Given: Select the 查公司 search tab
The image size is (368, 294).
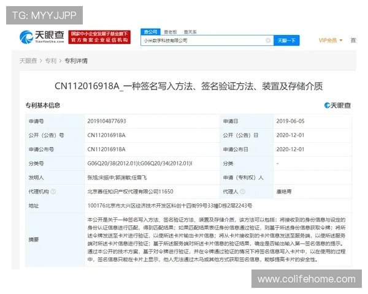Looking at the screenshot, I should pos(150,32).
